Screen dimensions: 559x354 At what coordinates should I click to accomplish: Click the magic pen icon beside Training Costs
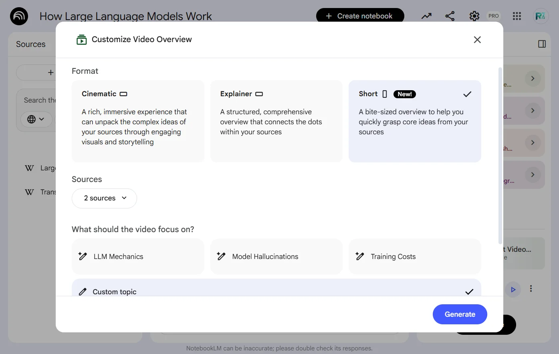pyautogui.click(x=360, y=256)
